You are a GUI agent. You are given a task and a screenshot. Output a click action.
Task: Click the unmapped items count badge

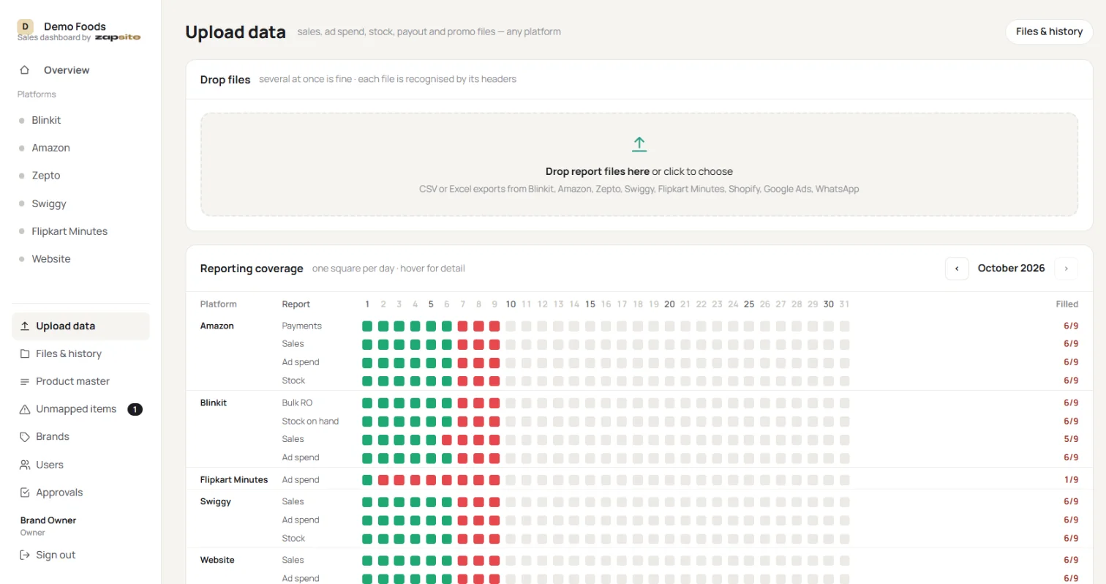pyautogui.click(x=135, y=409)
